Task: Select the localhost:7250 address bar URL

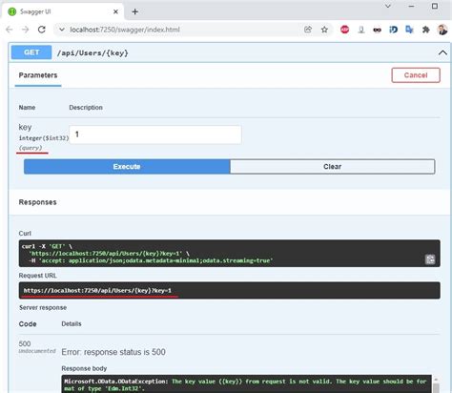Action: pos(125,30)
